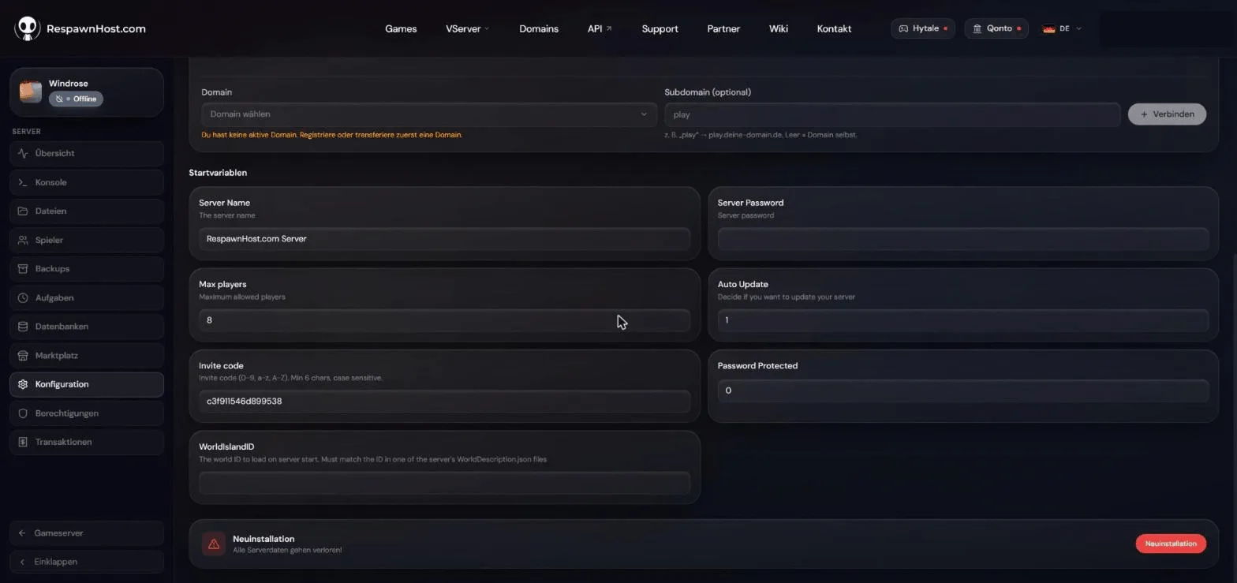Click the Berechtigungen shield icon
The image size is (1237, 583).
23,413
